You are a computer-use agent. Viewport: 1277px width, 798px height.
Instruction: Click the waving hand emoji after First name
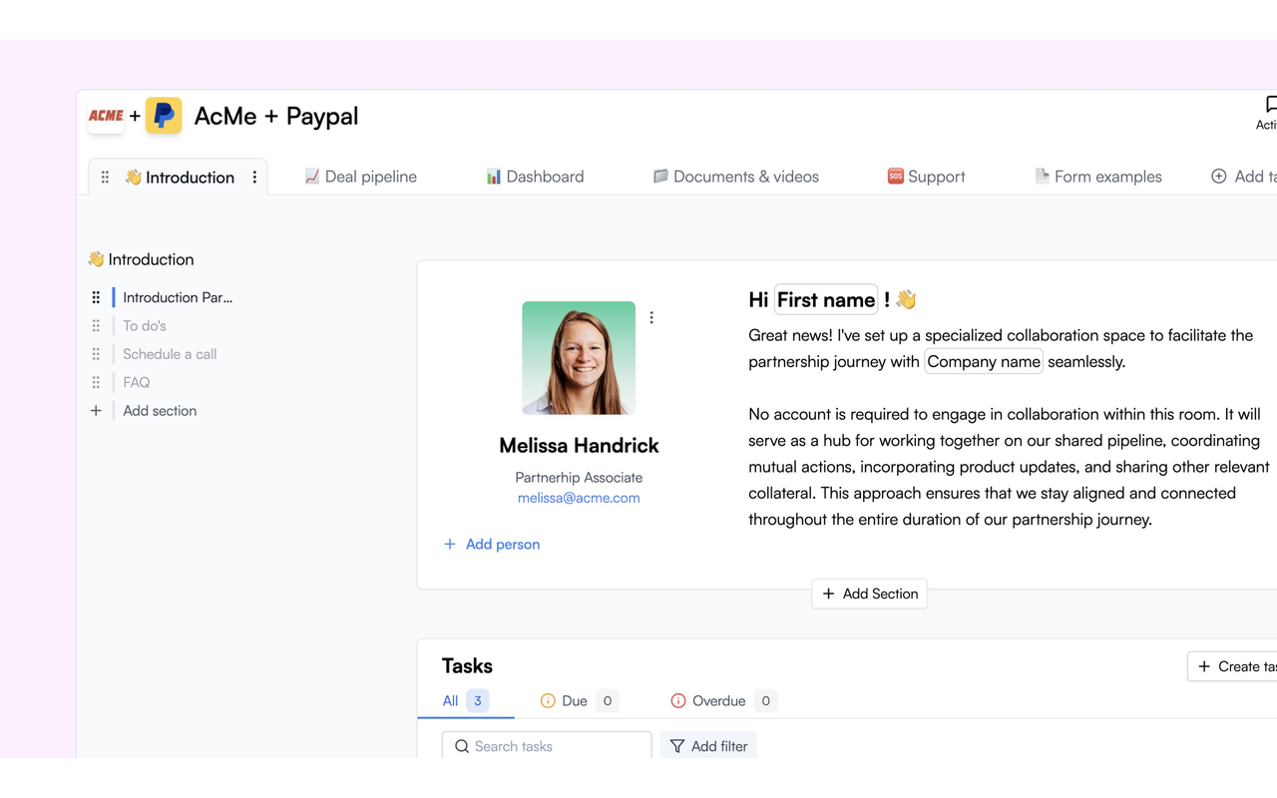pos(906,299)
